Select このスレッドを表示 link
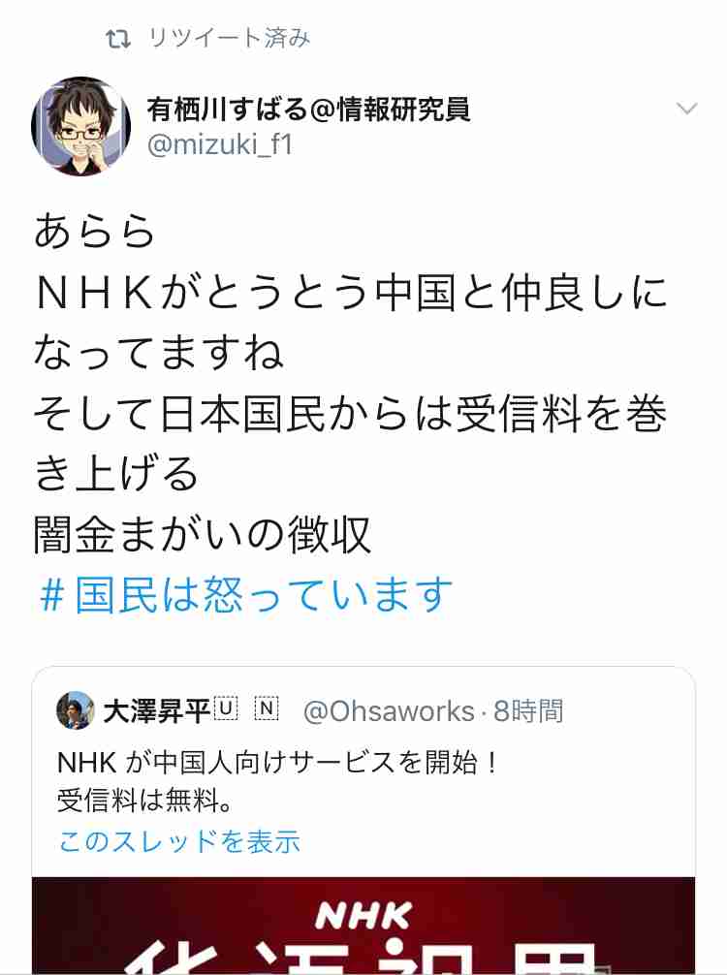The height and width of the screenshot is (975, 727). 179,840
